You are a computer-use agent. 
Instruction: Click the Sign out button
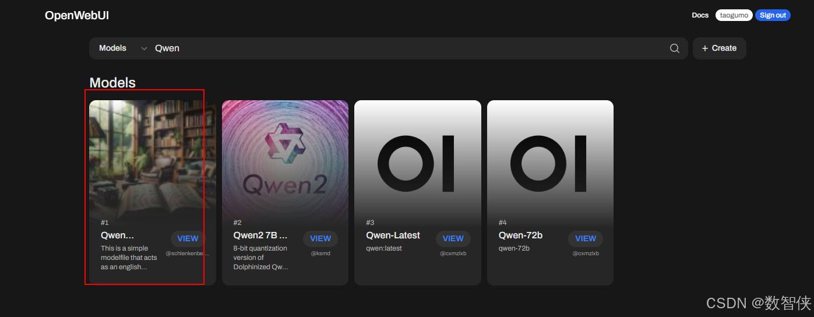point(773,15)
